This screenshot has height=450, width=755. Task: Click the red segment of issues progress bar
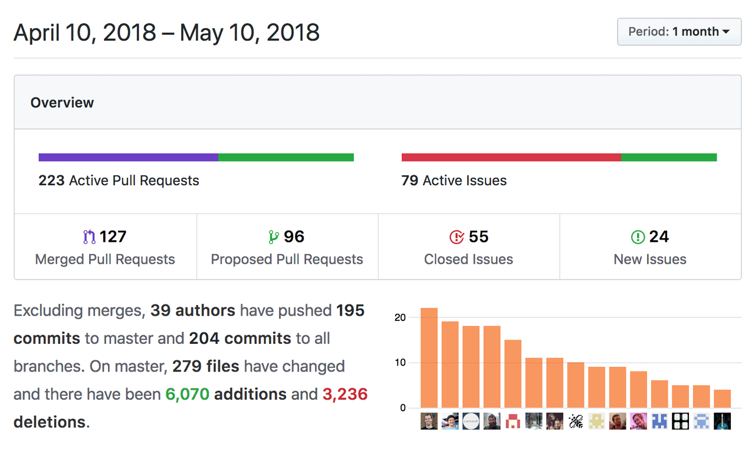coord(511,157)
